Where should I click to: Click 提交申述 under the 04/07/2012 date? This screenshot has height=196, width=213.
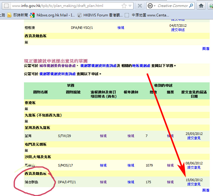178,30
